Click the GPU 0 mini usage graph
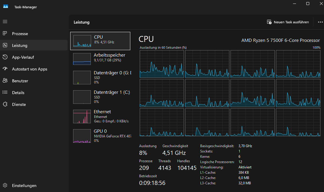This screenshot has height=192, width=324. point(82,136)
